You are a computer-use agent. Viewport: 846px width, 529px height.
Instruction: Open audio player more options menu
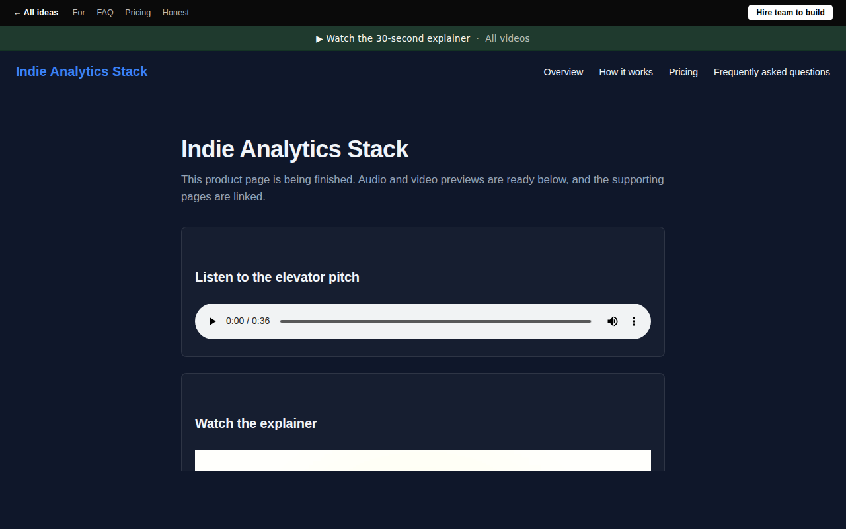pyautogui.click(x=634, y=321)
